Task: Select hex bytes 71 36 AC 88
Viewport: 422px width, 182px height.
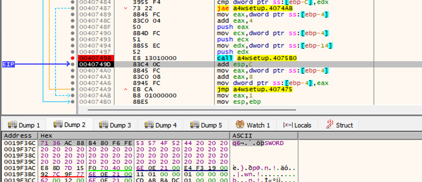Action: point(63,143)
